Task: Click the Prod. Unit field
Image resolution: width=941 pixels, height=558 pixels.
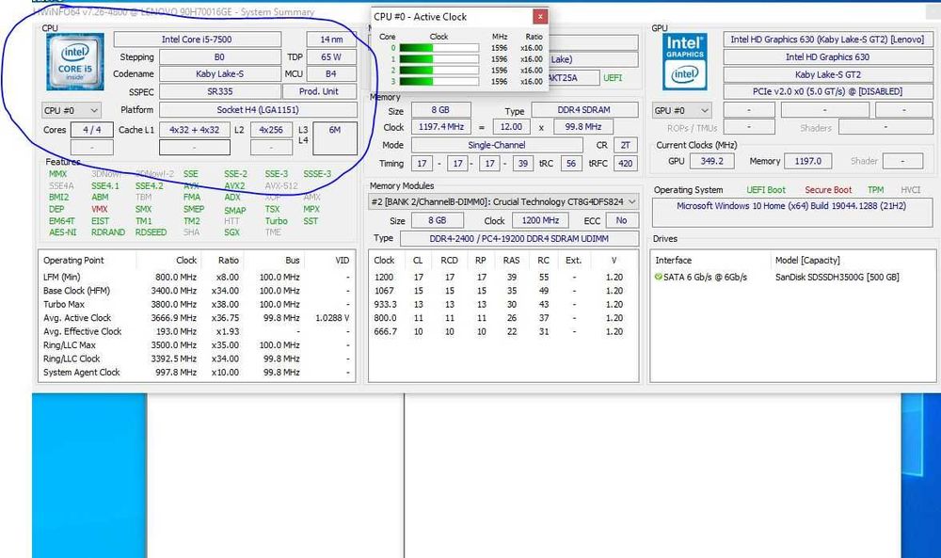Action: click(319, 92)
